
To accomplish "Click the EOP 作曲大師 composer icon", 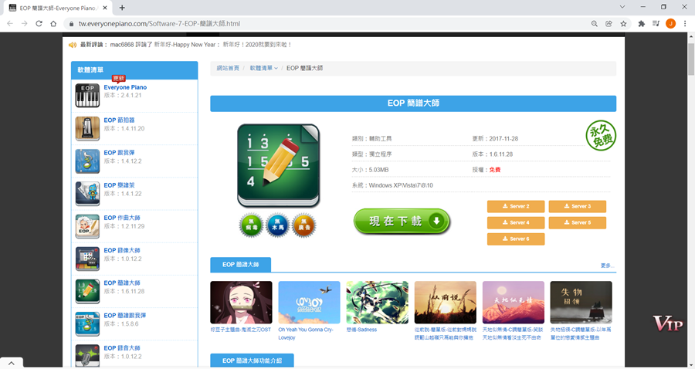I will 87,226.
